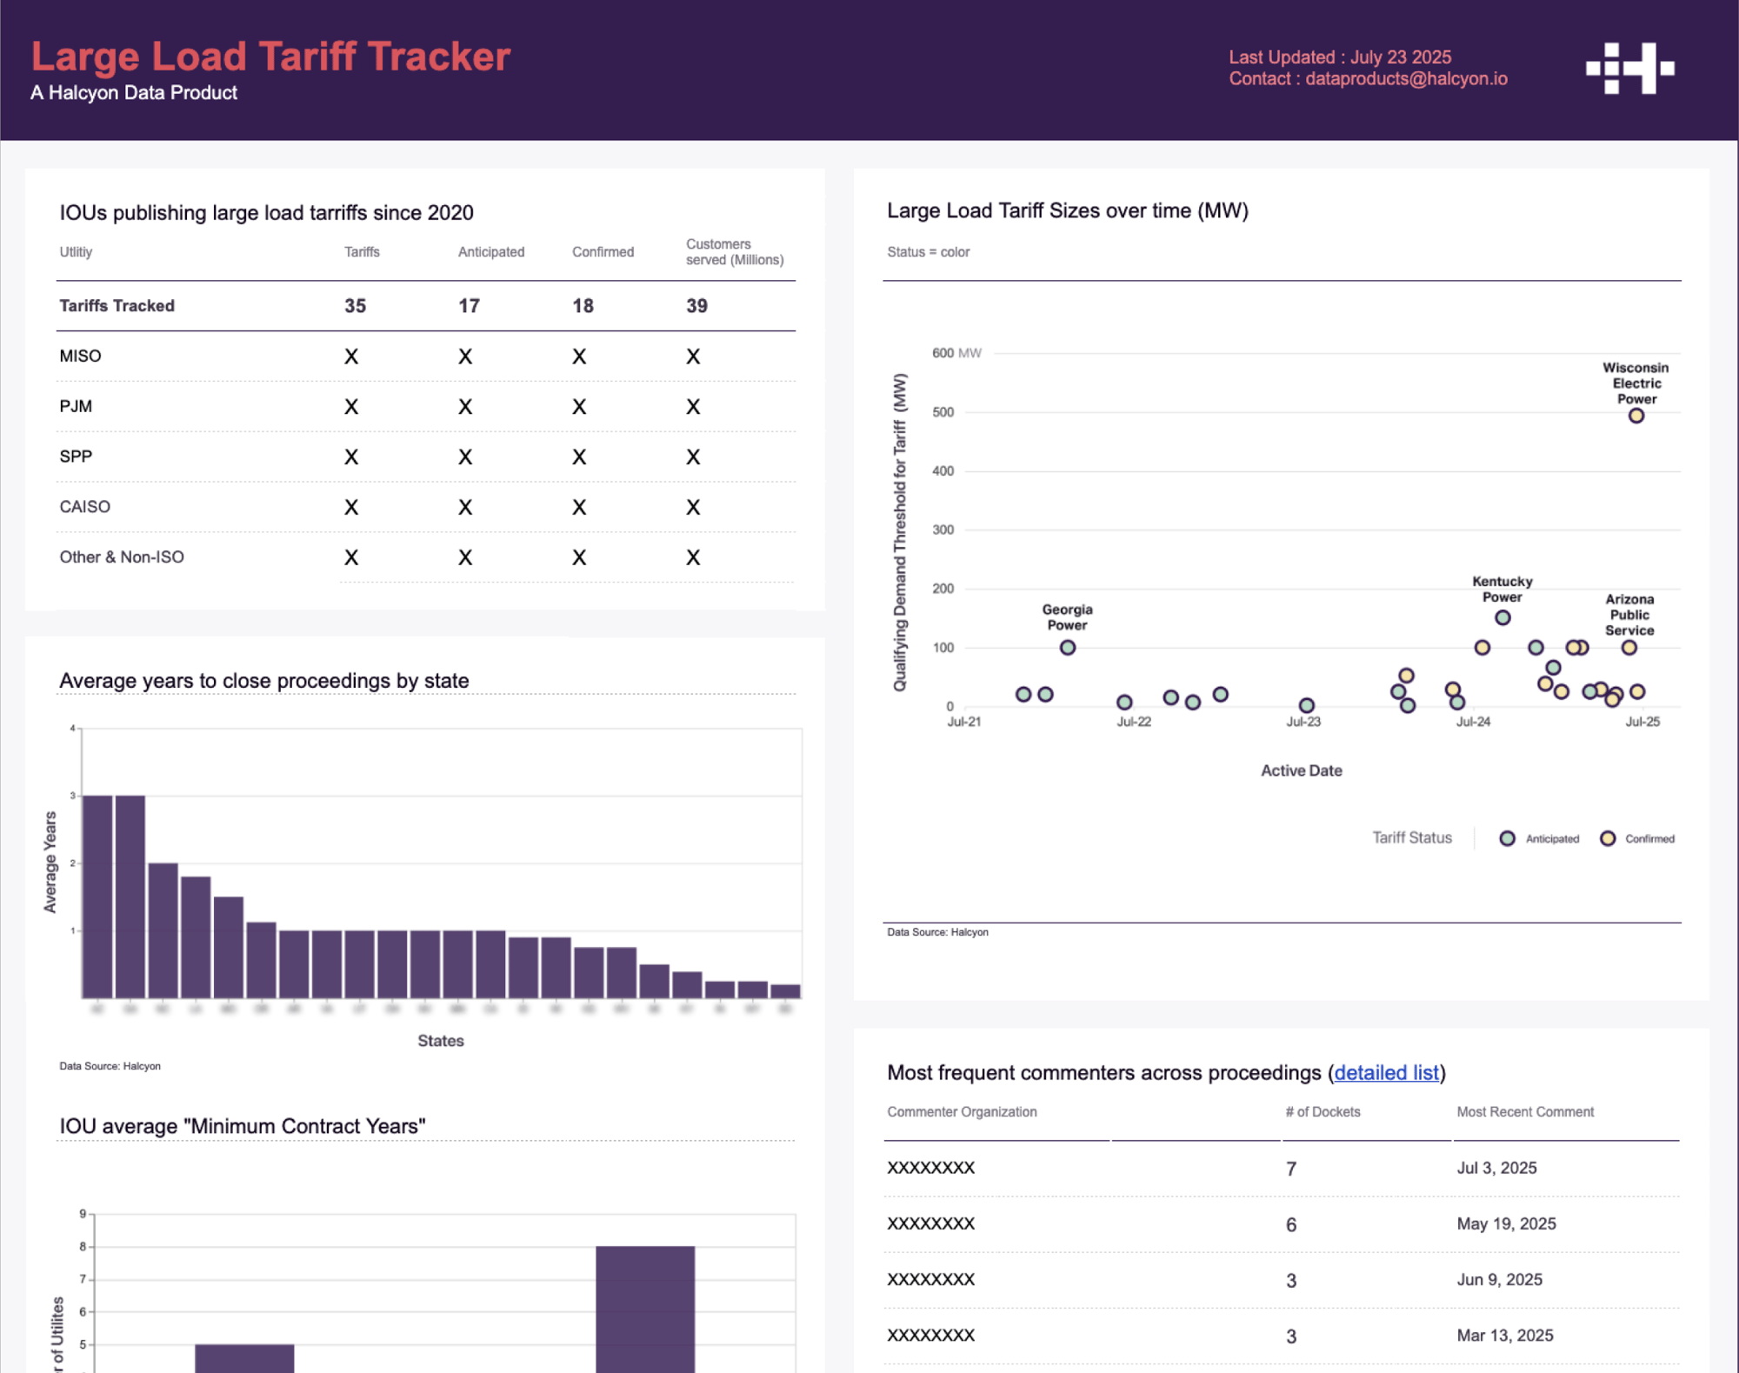The height and width of the screenshot is (1373, 1739).
Task: Click the Halcyon logo icon in header
Action: click(x=1629, y=68)
